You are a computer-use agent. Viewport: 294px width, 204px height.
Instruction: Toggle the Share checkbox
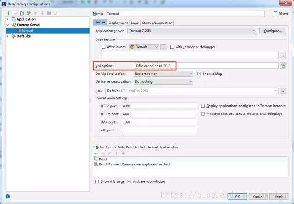point(276,13)
